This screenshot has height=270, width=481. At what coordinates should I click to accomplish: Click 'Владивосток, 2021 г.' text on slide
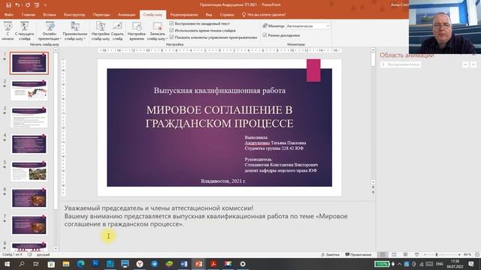pos(223,181)
